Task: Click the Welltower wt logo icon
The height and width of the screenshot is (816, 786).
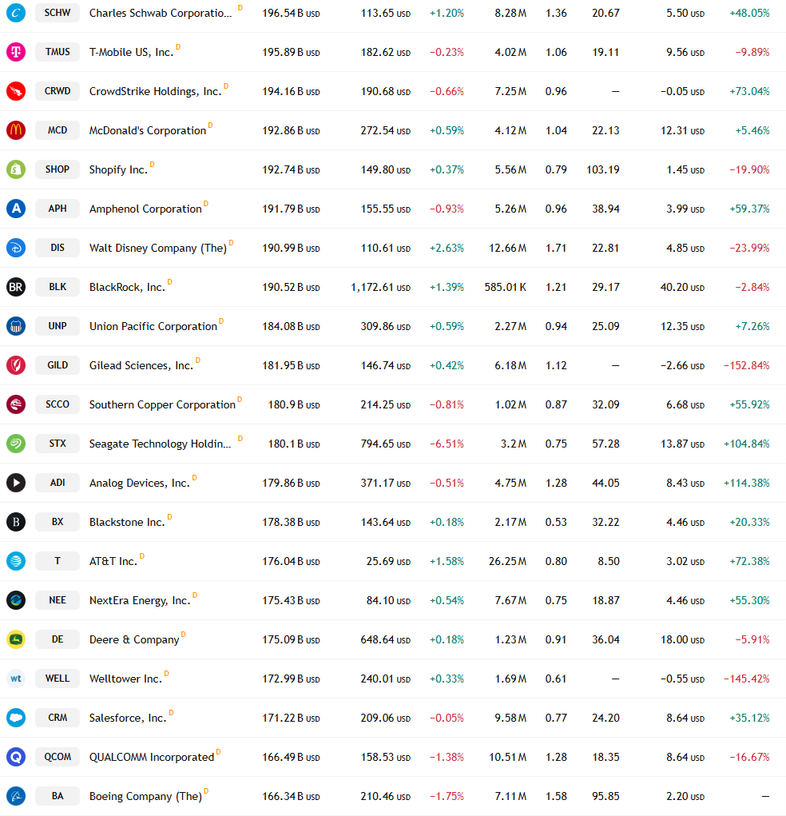Action: [16, 679]
